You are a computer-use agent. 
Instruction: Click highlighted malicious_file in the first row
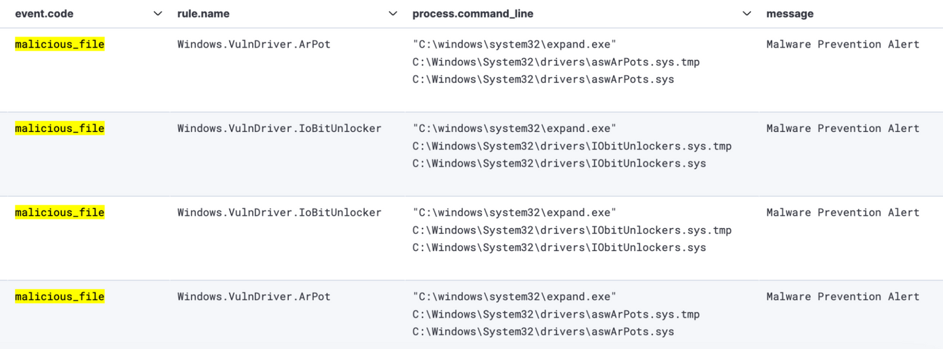click(60, 44)
